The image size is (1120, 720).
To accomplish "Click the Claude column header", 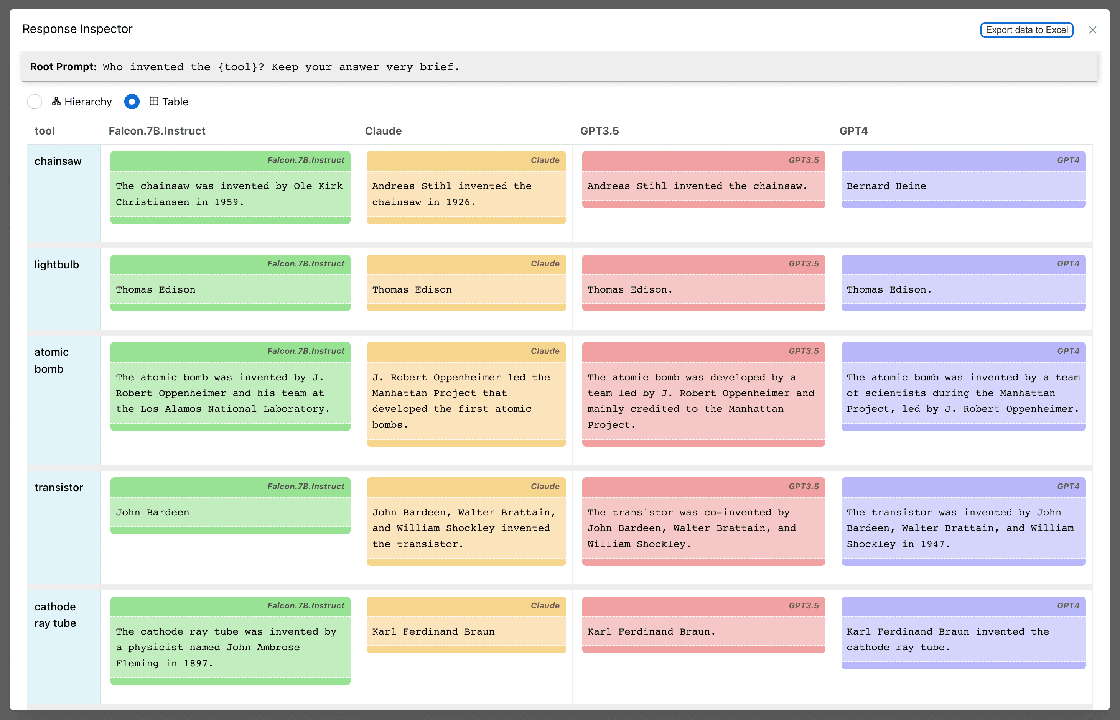I will tap(384, 131).
